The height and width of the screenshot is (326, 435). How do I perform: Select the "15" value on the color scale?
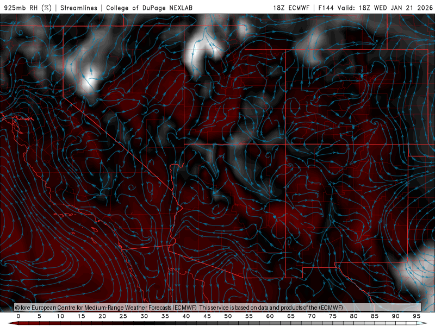tap(81, 316)
